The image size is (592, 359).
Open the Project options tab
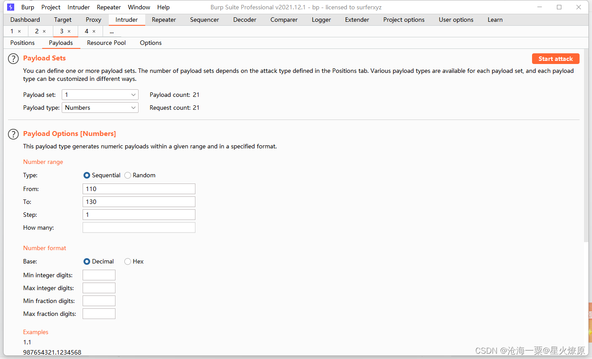[404, 20]
